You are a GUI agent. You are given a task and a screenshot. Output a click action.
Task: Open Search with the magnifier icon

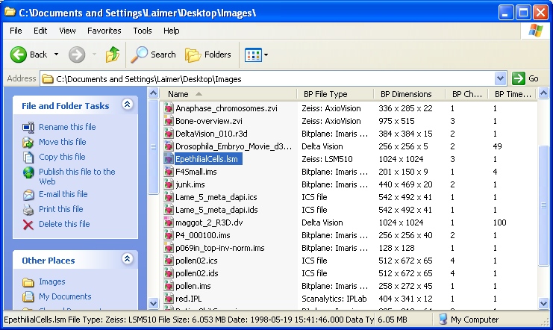(139, 55)
